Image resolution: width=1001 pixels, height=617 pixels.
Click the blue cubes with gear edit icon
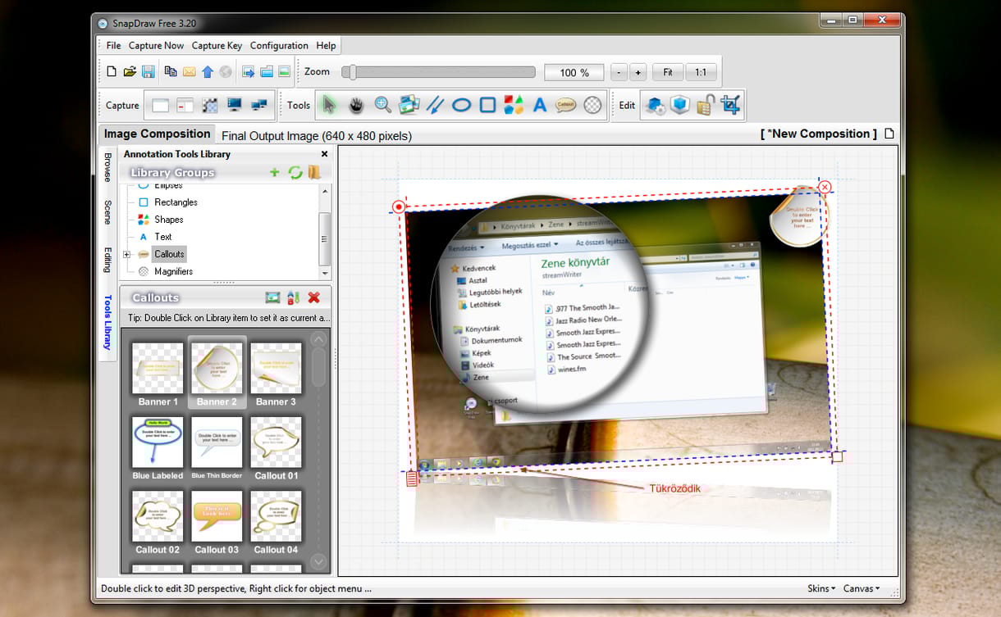[x=655, y=105]
